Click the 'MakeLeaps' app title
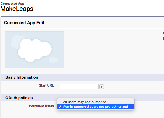Image resolution: width=164 pixels, height=118 pixels. pos(17,9)
